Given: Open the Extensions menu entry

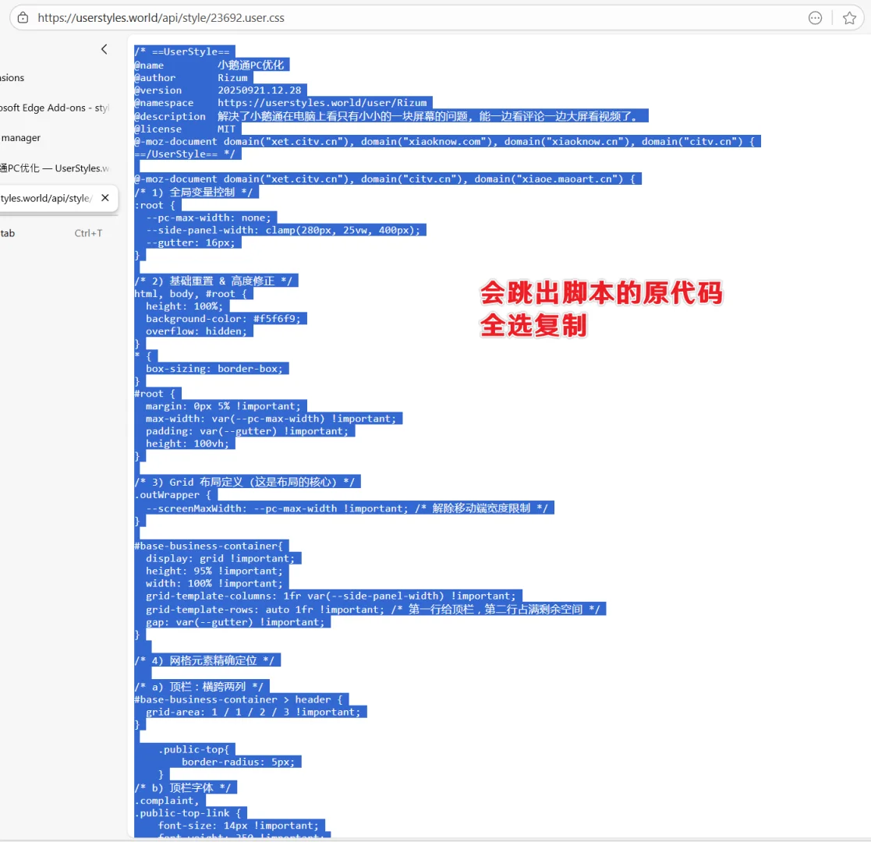Looking at the screenshot, I should (x=12, y=77).
